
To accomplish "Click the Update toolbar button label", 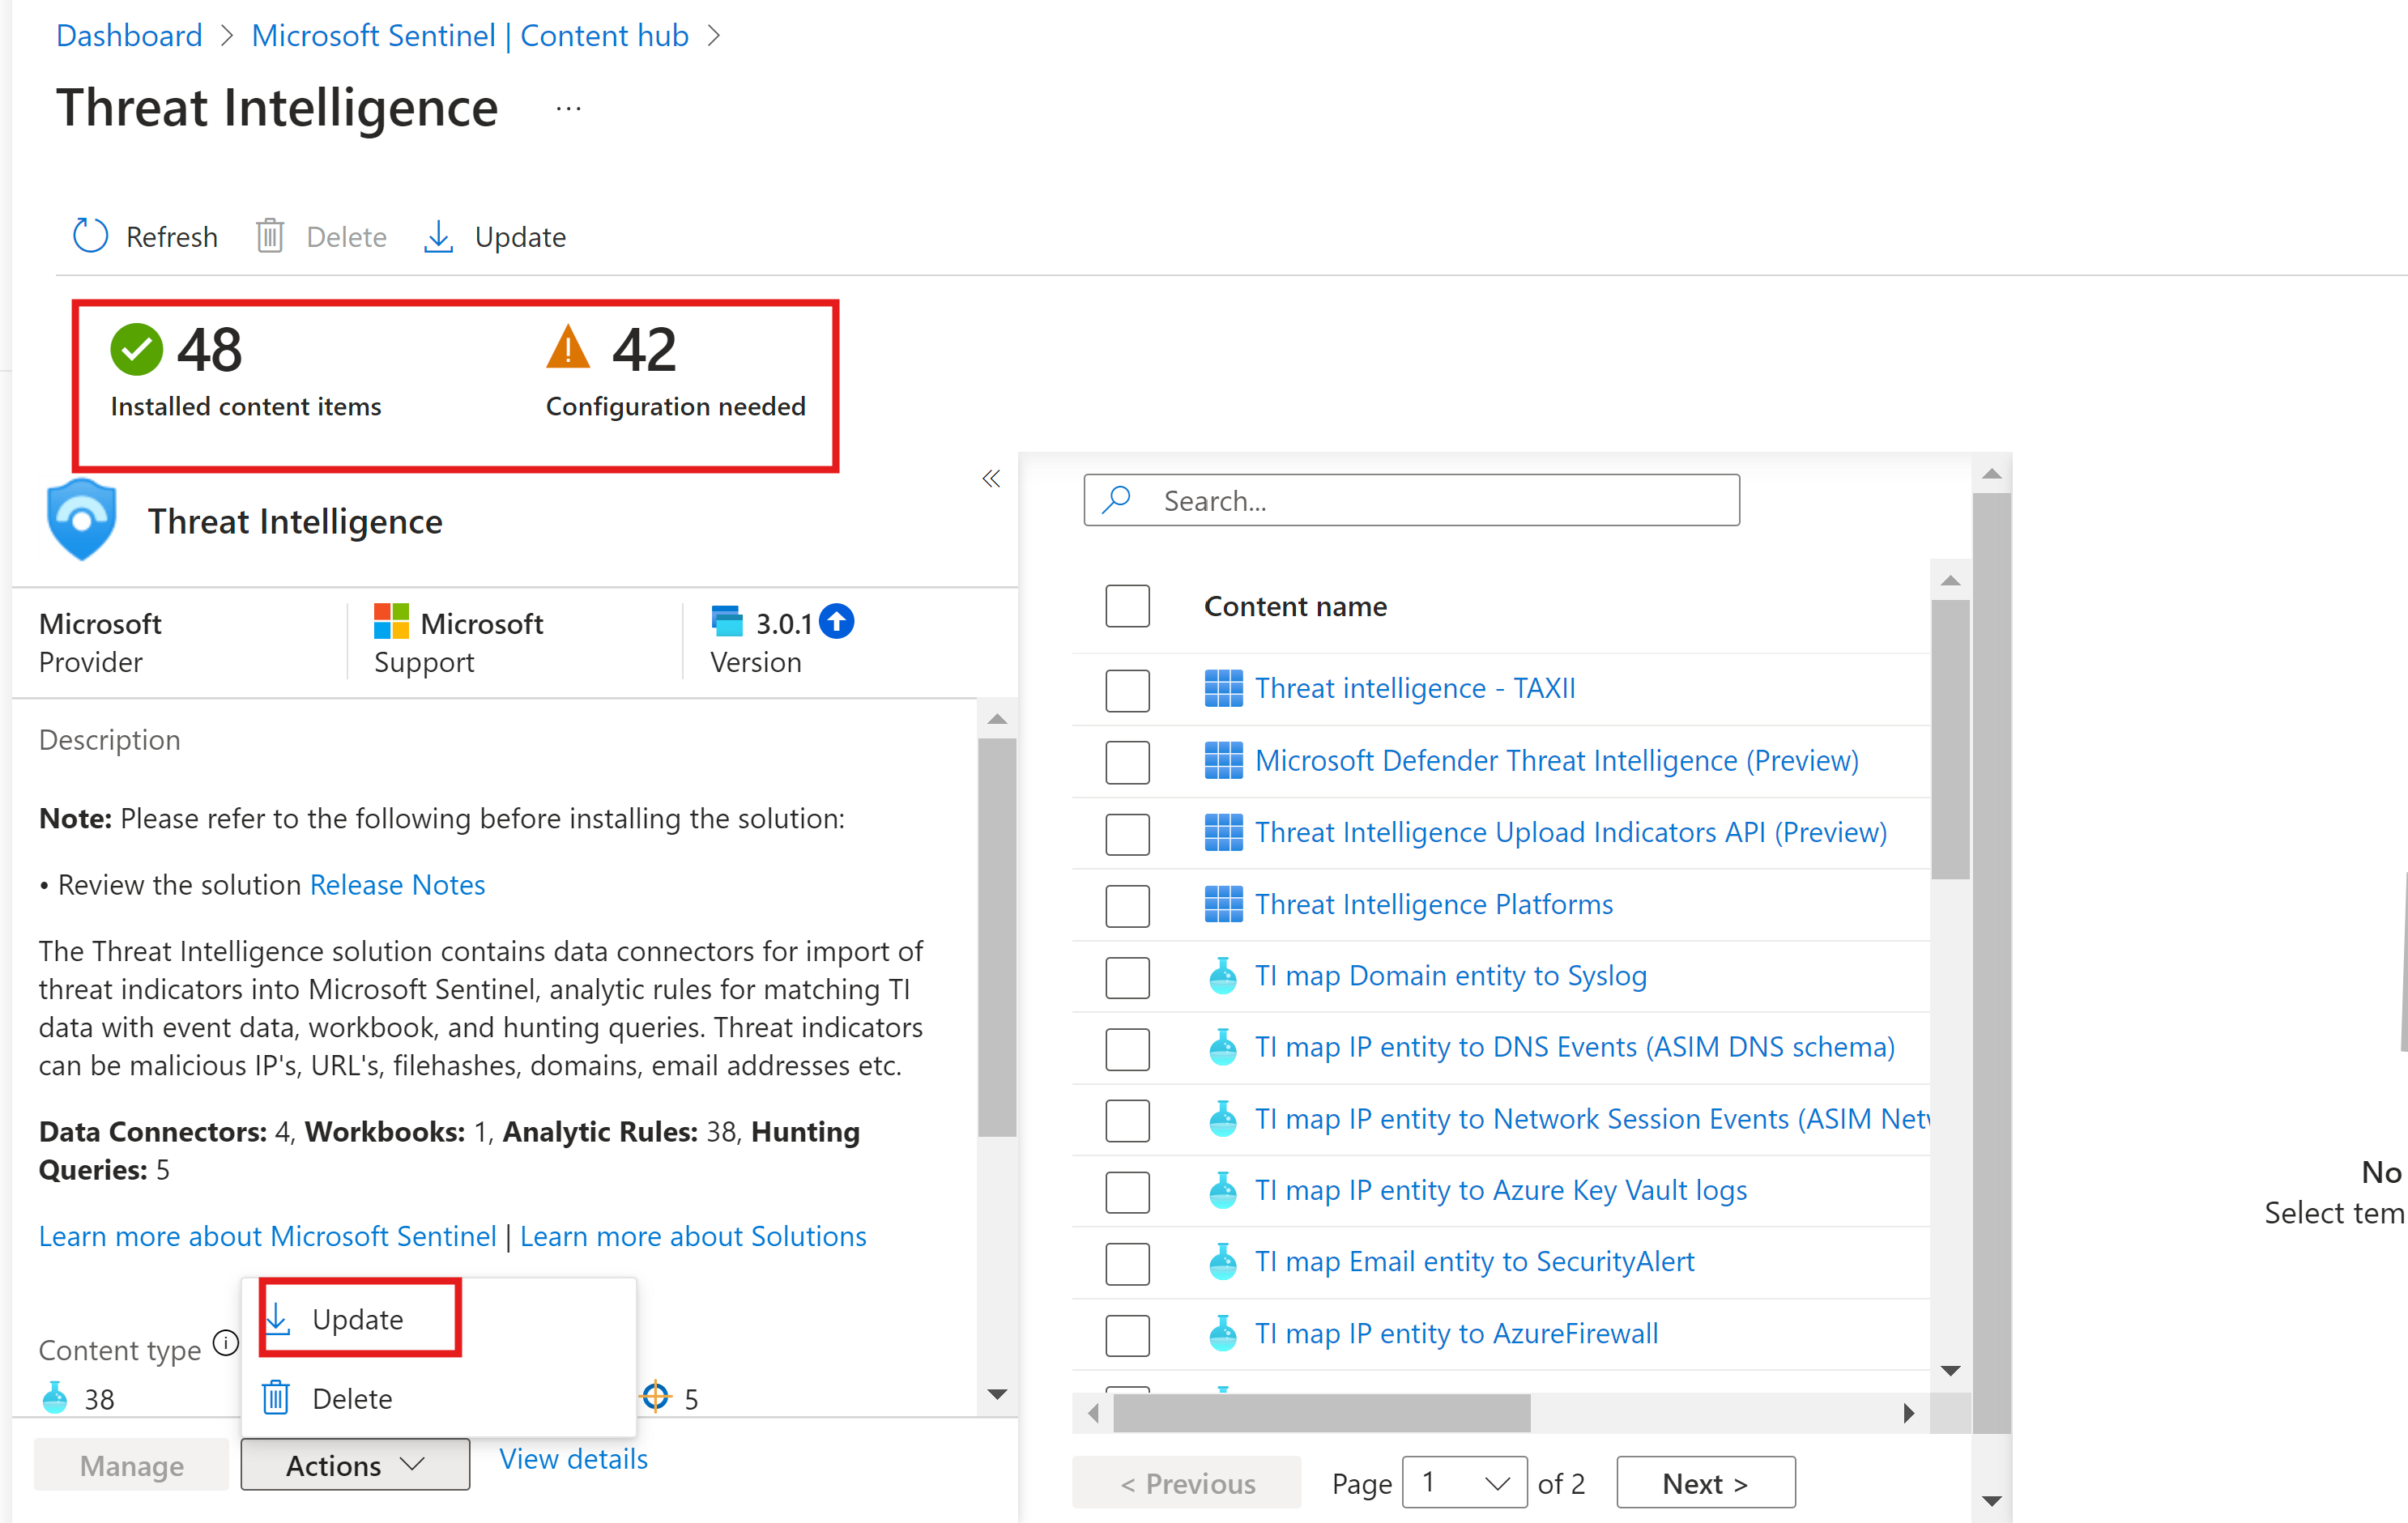I will coord(520,238).
